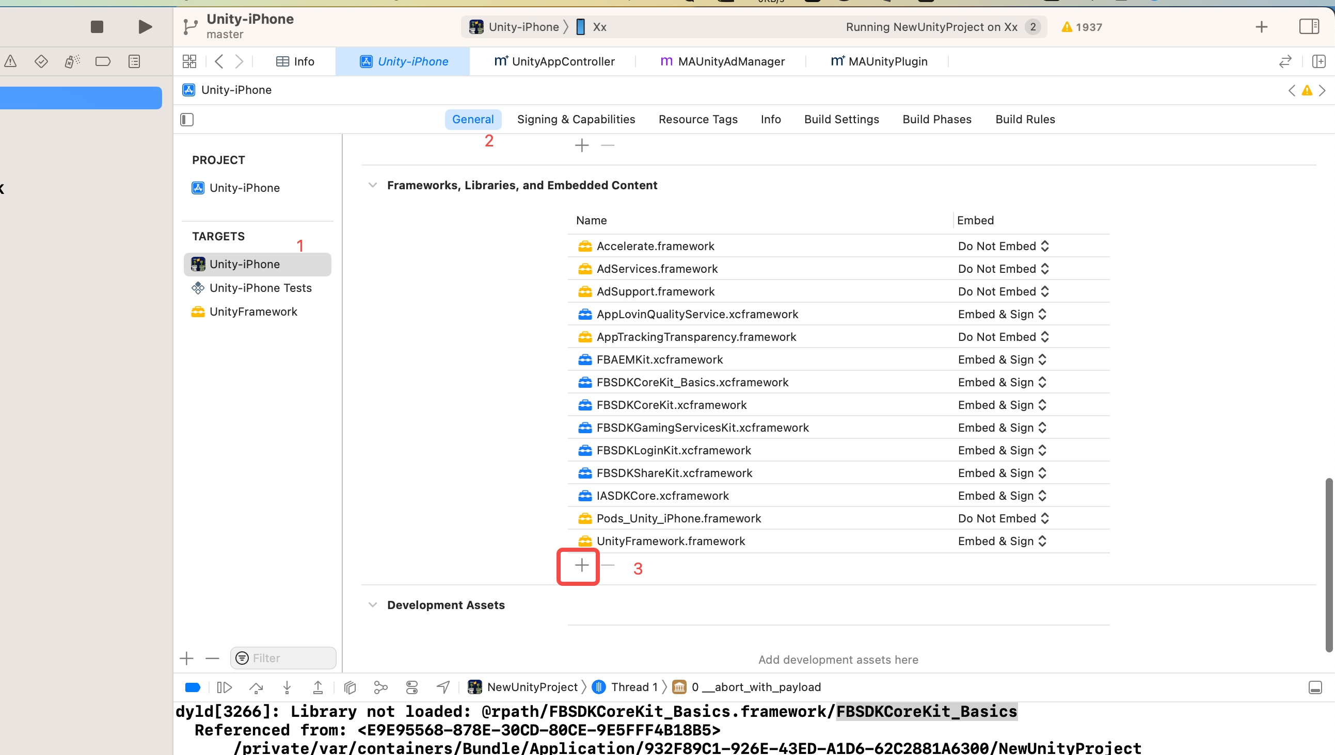Toggle the debug area visibility button
Image resolution: width=1335 pixels, height=755 pixels.
[1315, 687]
